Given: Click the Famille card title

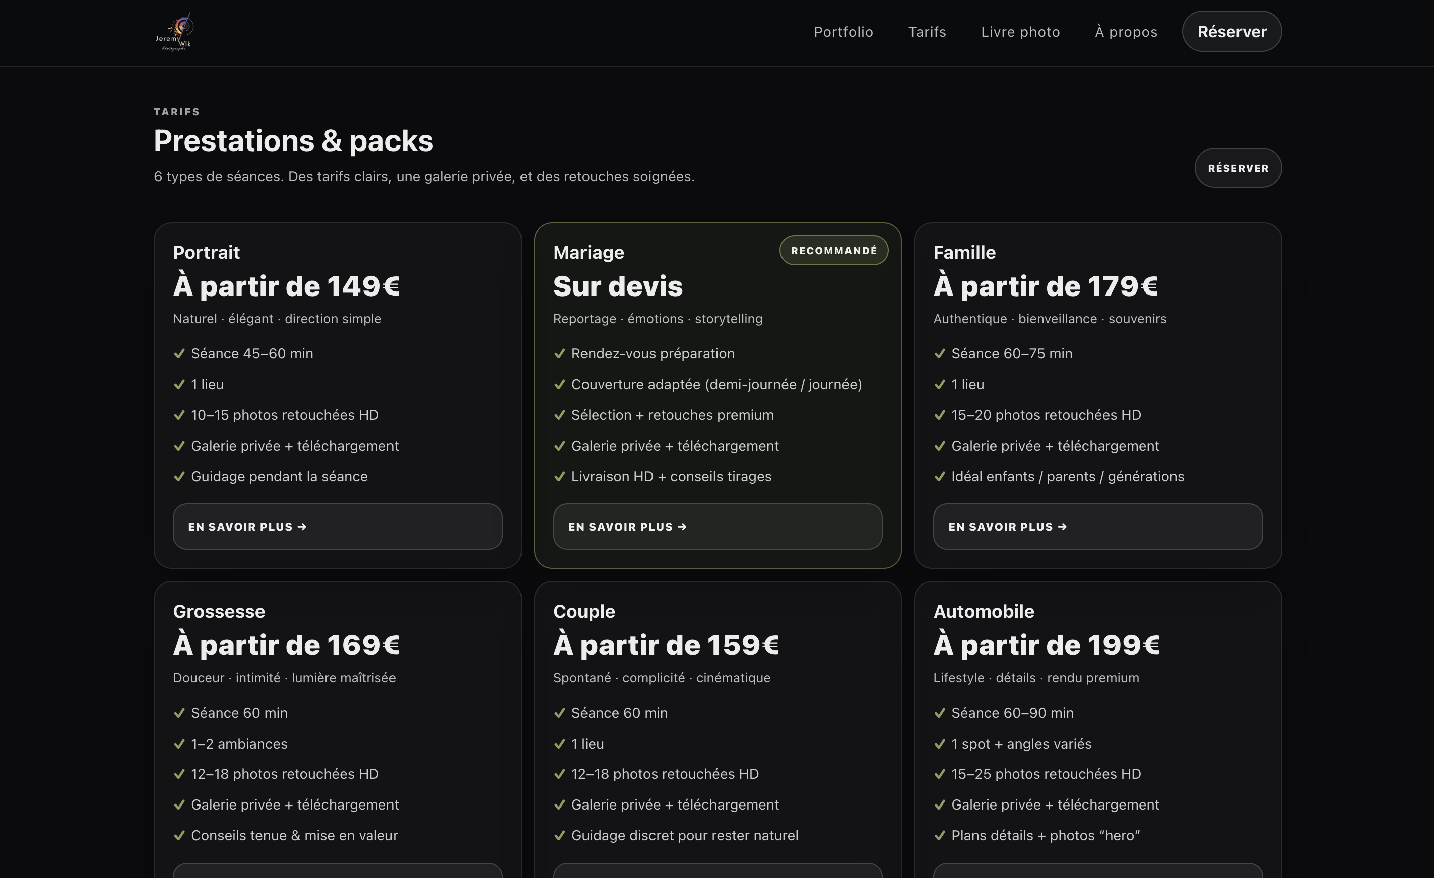Looking at the screenshot, I should click(964, 252).
